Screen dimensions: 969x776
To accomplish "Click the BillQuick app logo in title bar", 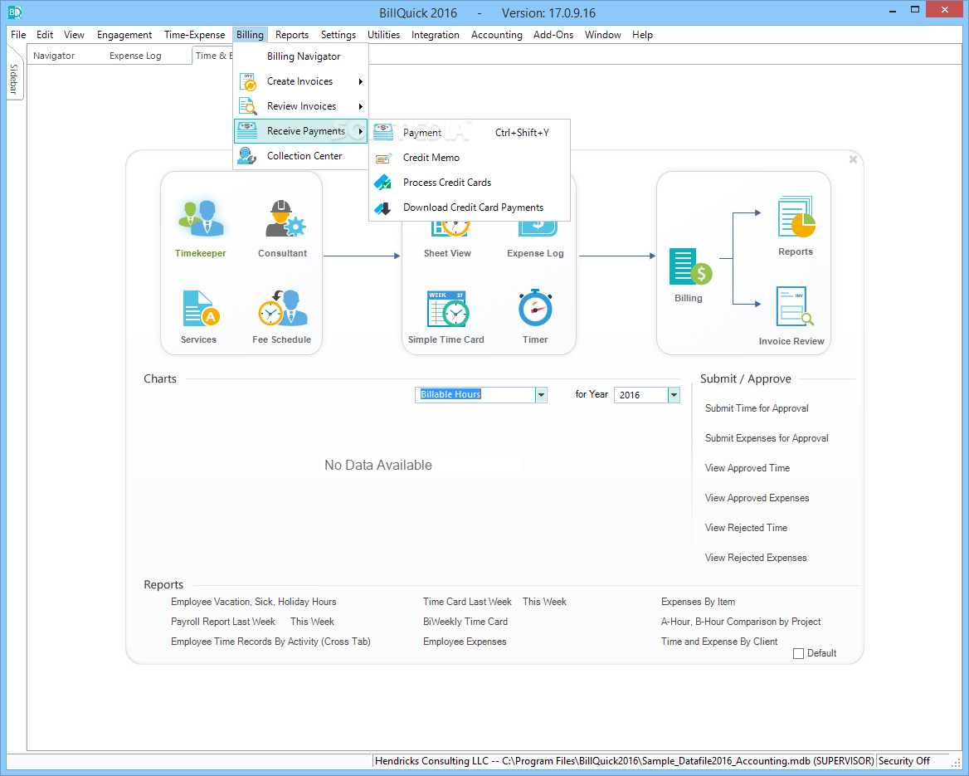I will tap(15, 12).
